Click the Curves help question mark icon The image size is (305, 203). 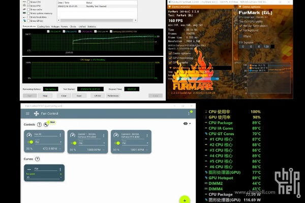click(38, 159)
